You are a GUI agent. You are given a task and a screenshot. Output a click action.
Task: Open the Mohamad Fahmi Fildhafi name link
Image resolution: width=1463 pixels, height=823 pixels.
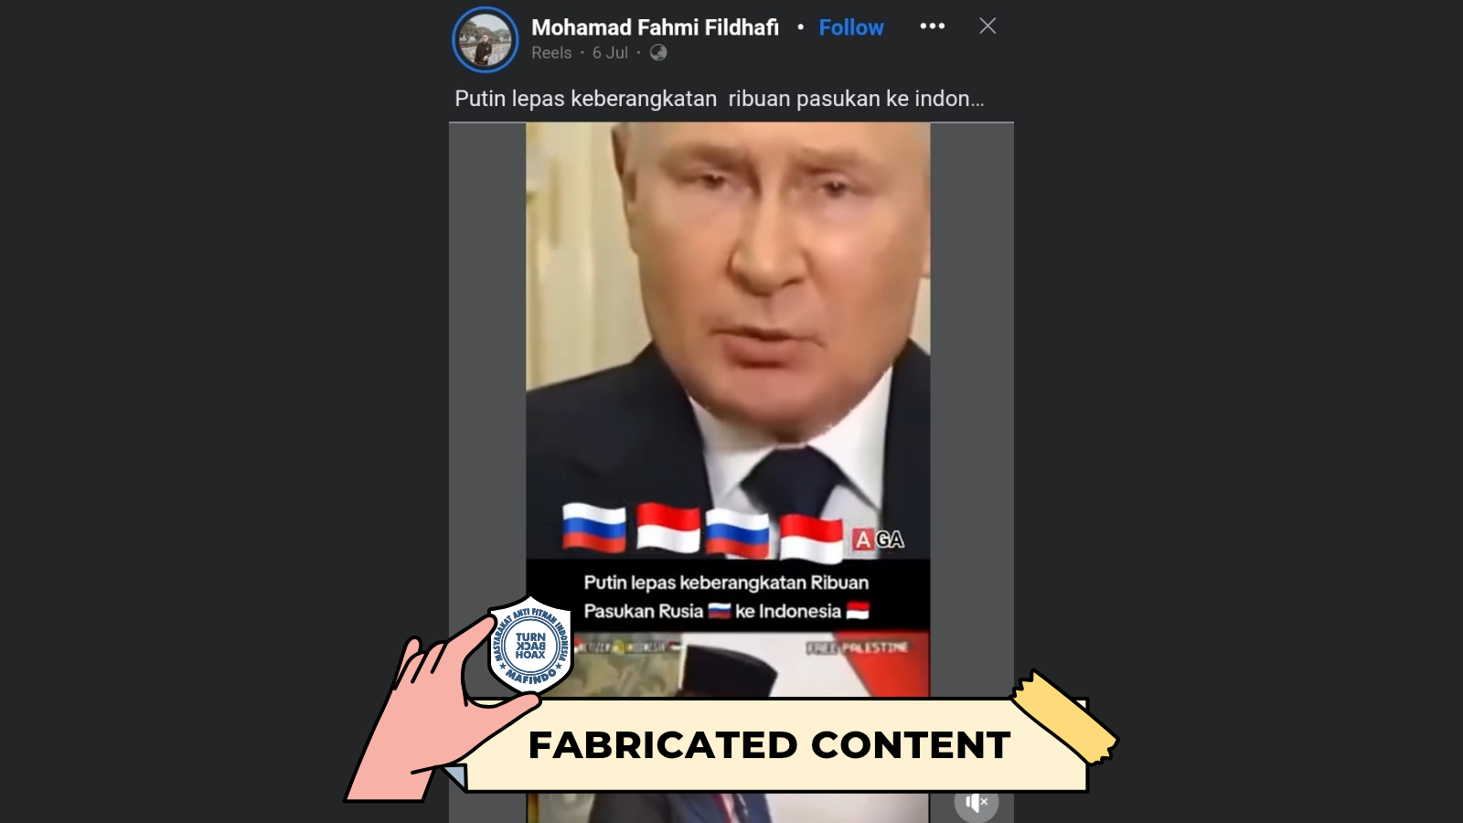(x=655, y=27)
